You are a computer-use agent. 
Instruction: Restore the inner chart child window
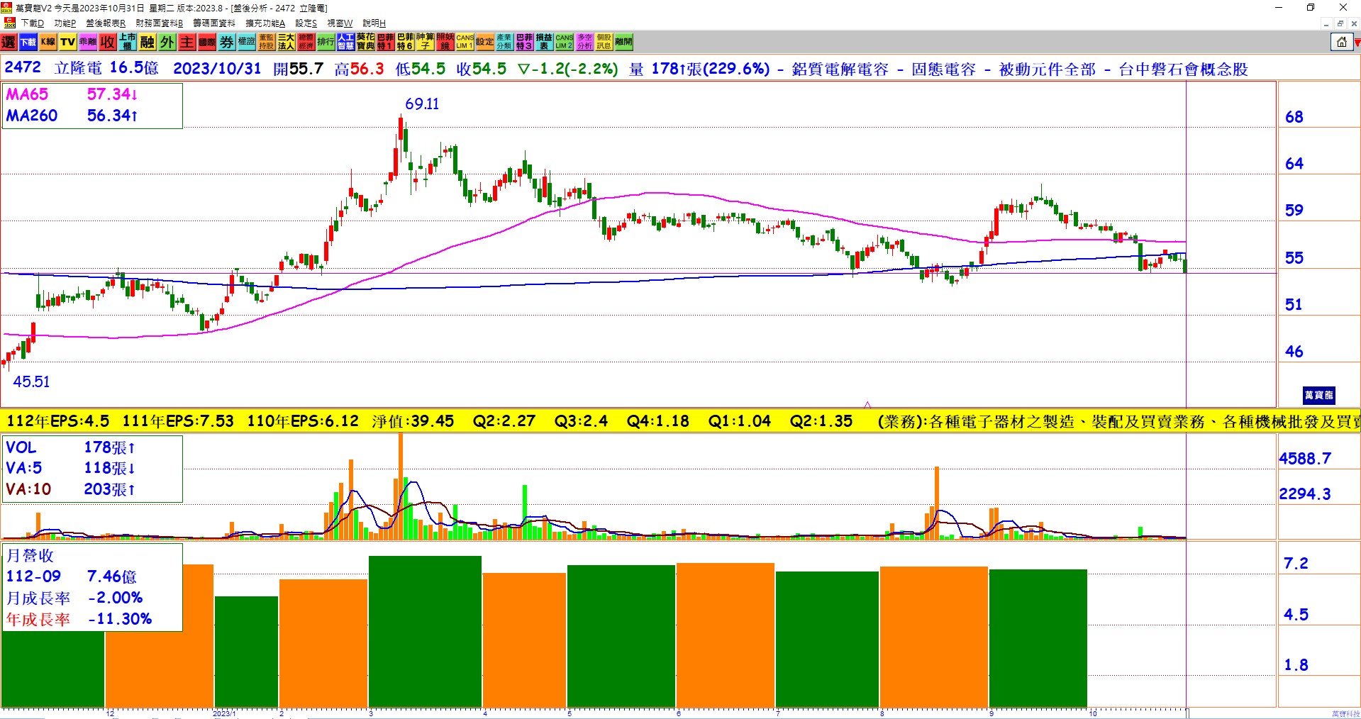point(1340,23)
